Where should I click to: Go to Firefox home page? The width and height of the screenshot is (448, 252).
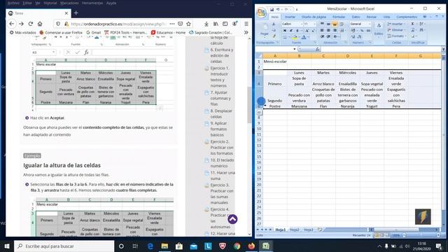tap(40, 24)
